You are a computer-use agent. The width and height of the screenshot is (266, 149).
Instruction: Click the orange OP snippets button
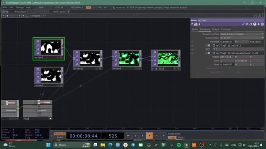click(x=89, y=7)
